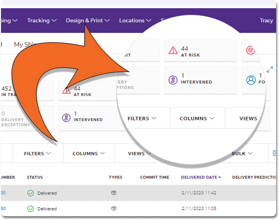This screenshot has height=220, width=279.
Task: Click the package type icon in the 11:42 row
Action: tap(114, 192)
